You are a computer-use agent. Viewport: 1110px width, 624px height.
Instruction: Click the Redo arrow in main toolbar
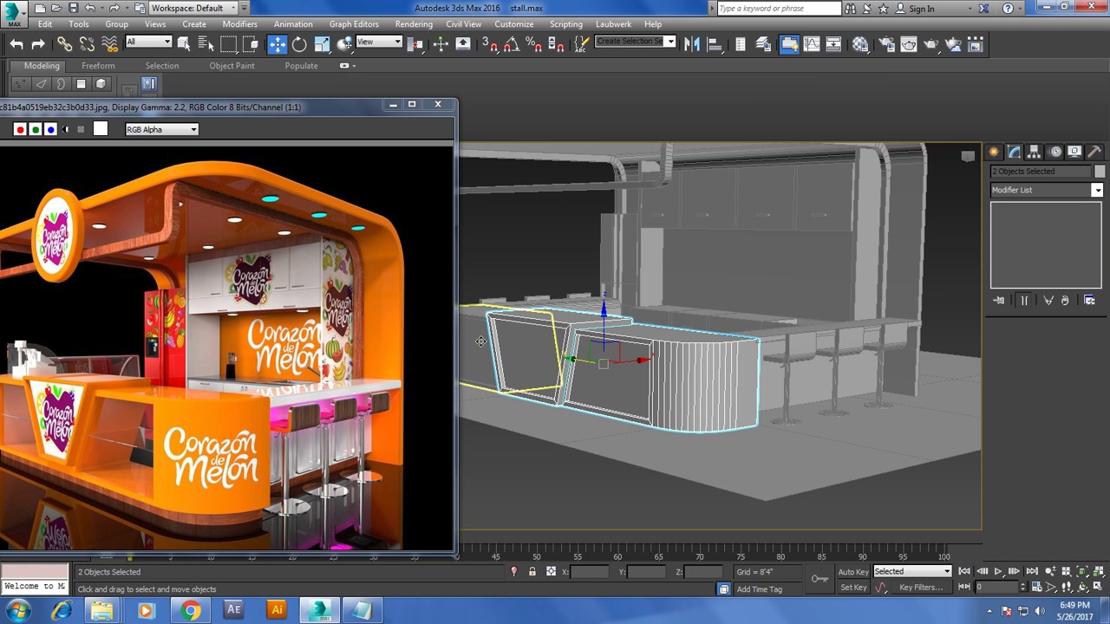[x=38, y=44]
